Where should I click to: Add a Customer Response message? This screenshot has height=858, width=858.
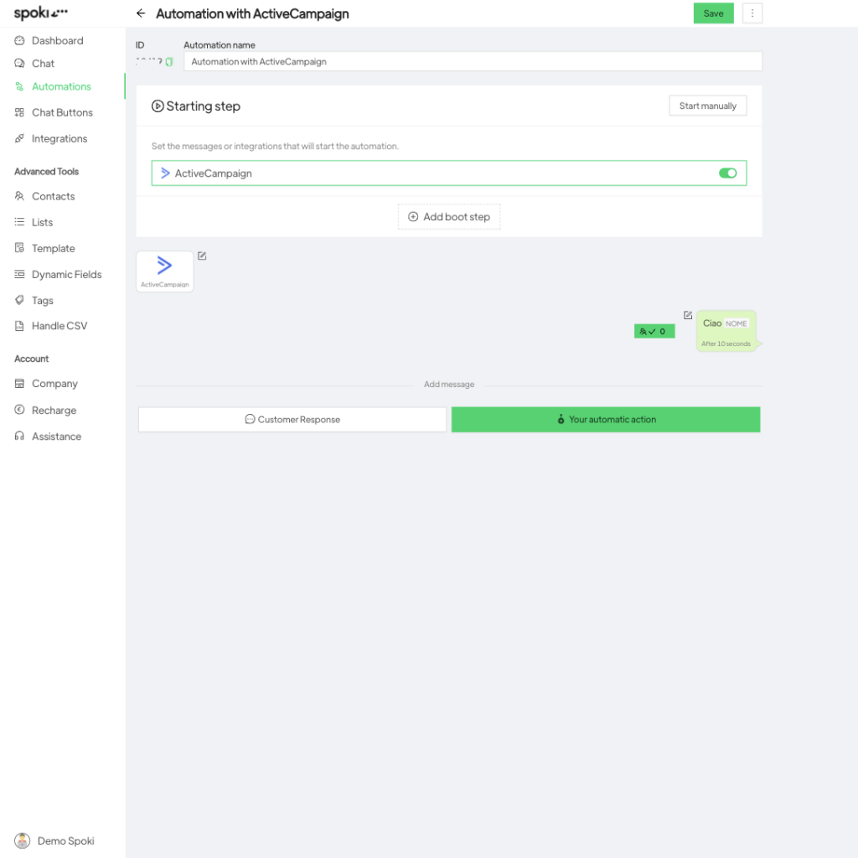[x=292, y=420]
